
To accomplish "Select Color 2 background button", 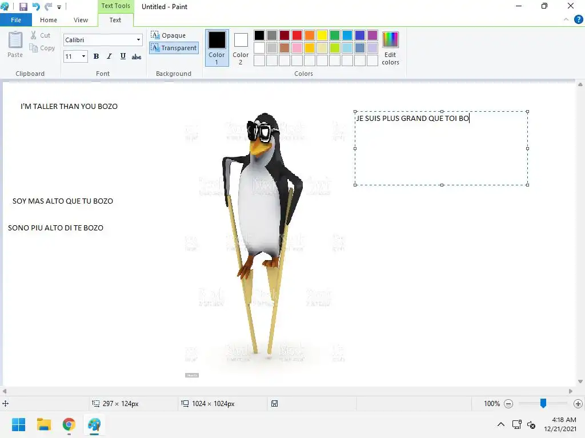I will coord(241,48).
